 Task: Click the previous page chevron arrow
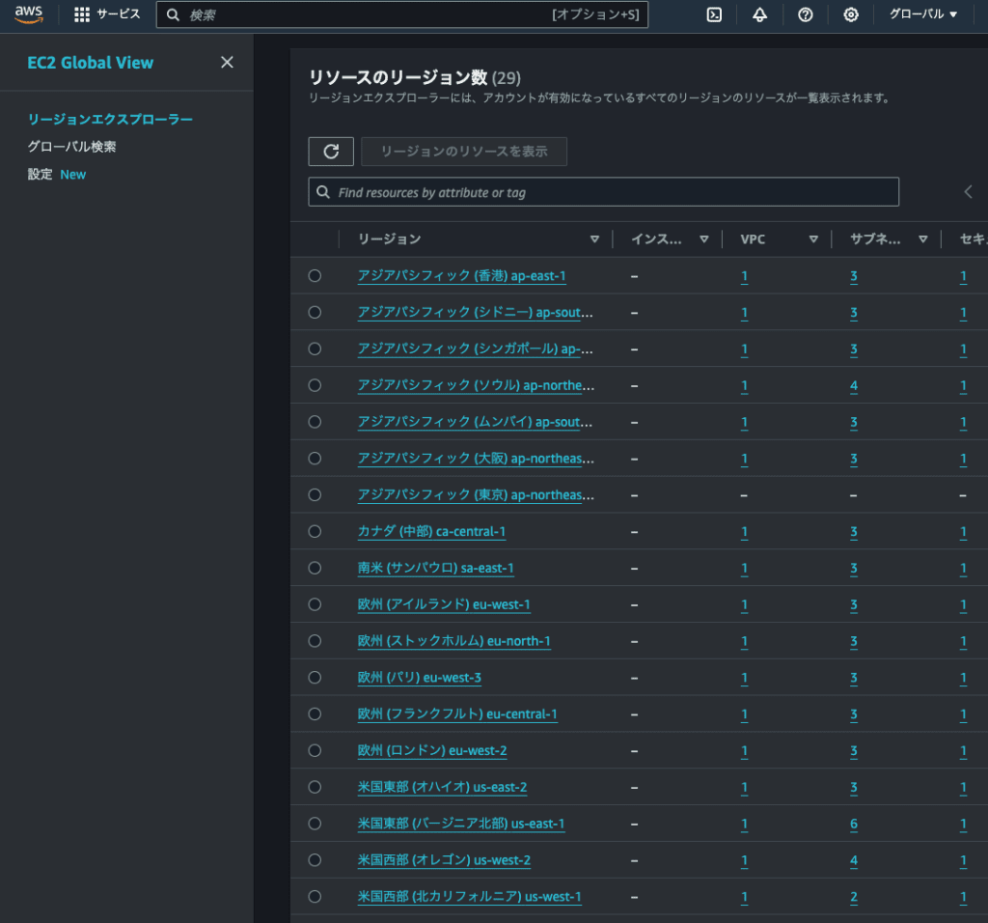tap(969, 192)
